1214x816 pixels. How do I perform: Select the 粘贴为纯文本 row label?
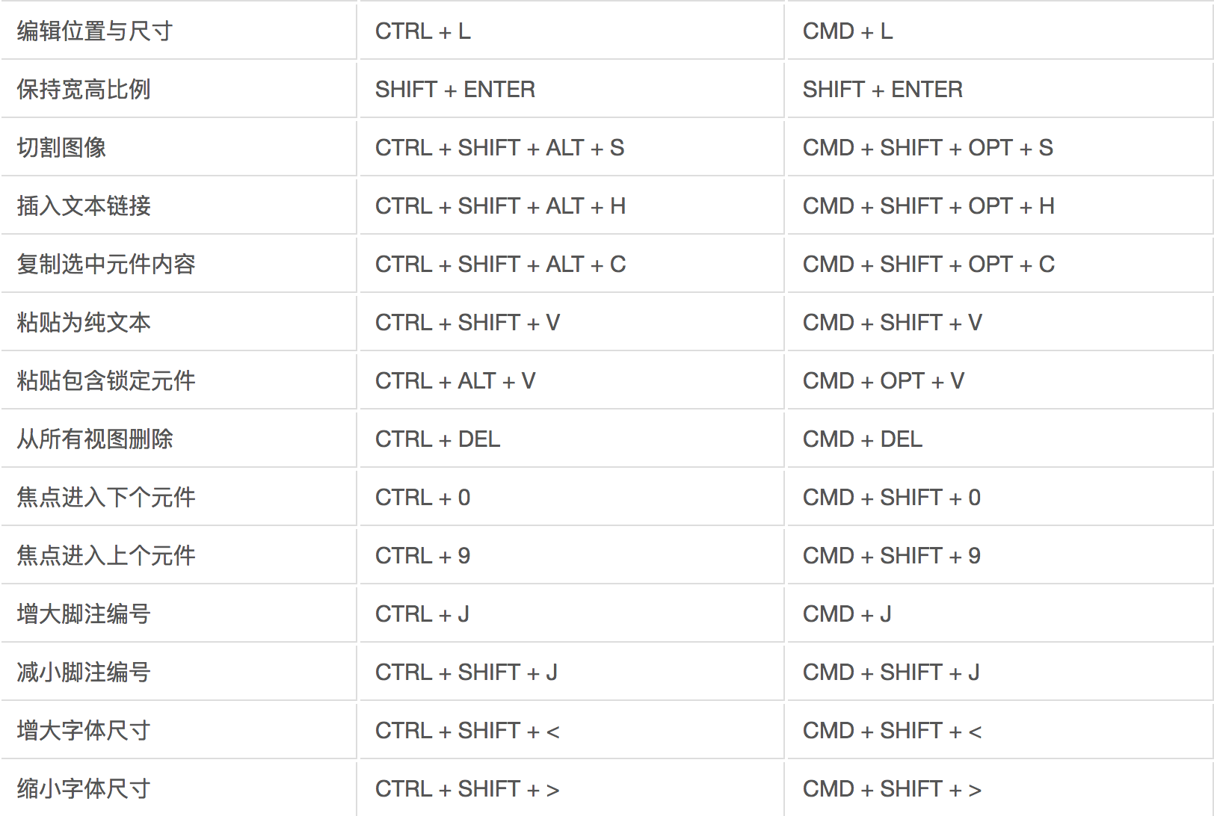coord(84,323)
